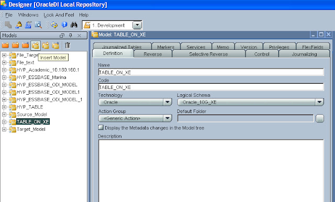Click the first orange folder icon in Models toolbar
Viewport: 335px width, 202px height.
(x=5, y=46)
